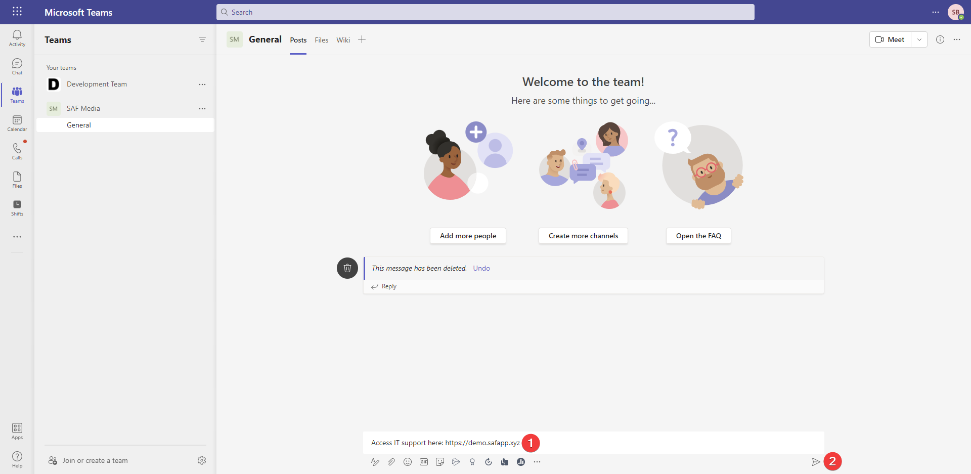Open the Activity feed
971x474 pixels.
click(x=17, y=38)
